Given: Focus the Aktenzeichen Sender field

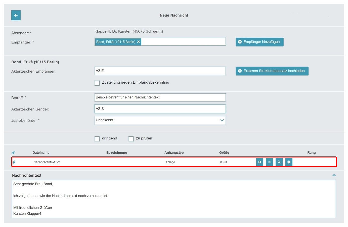Looking at the screenshot, I should pos(160,109).
